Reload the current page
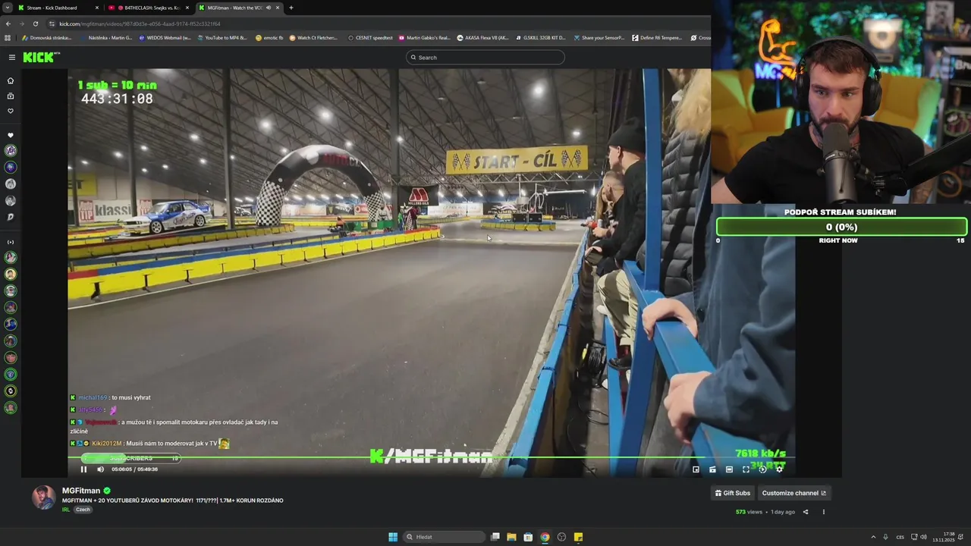Image resolution: width=971 pixels, height=546 pixels. click(x=35, y=24)
